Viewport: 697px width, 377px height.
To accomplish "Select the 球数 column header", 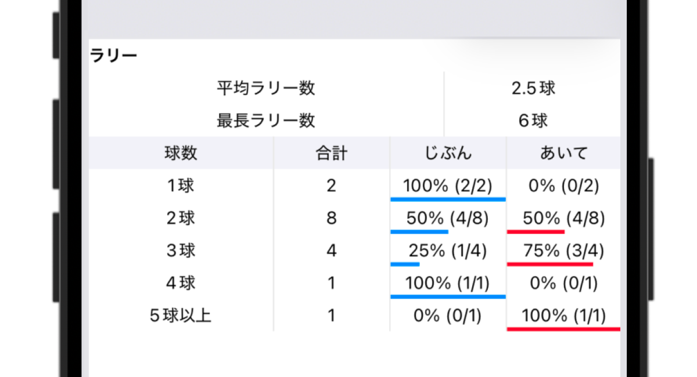I will pyautogui.click(x=181, y=153).
